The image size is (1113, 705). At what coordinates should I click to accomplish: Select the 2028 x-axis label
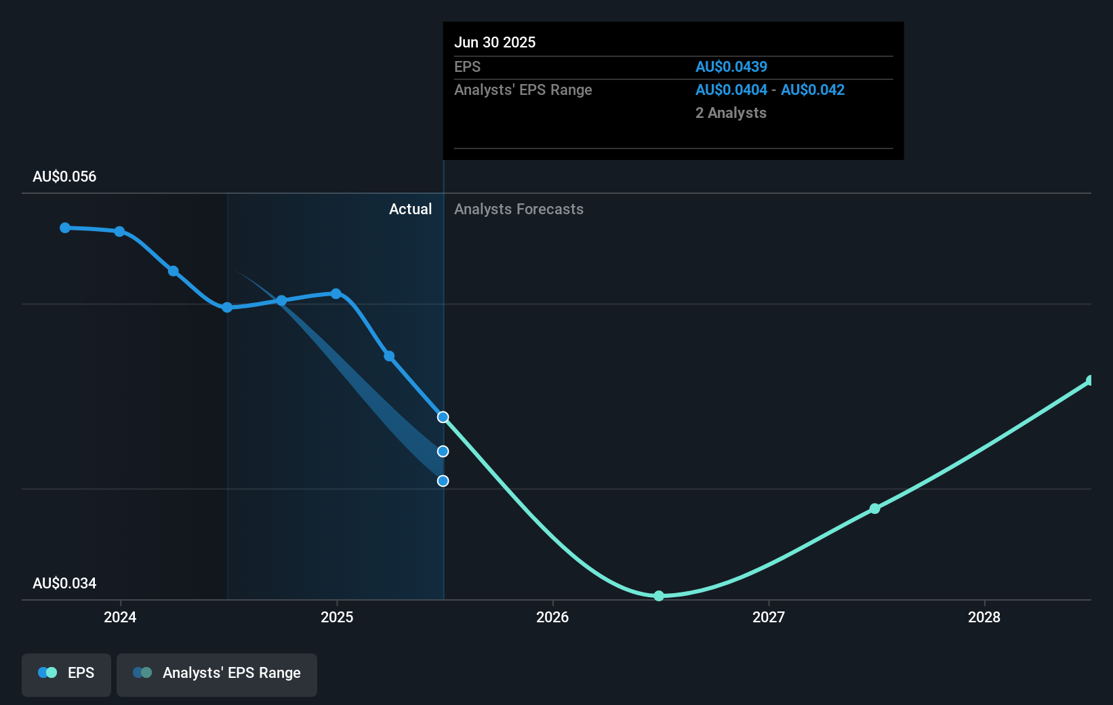985,618
